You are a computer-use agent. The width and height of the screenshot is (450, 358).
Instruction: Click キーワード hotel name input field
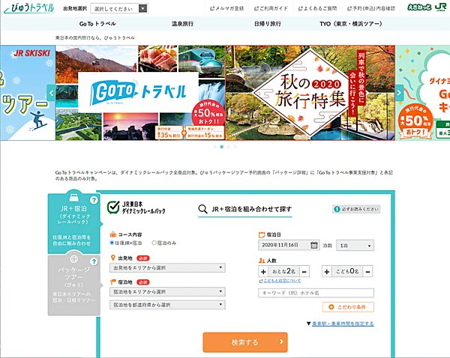316,293
